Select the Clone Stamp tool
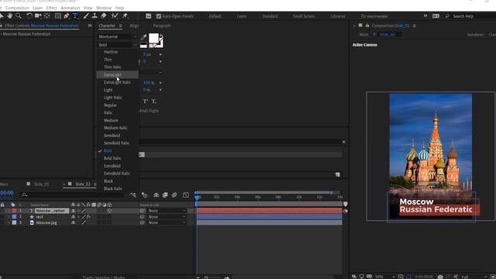Viewport: 496px width, 279px height. point(95,15)
